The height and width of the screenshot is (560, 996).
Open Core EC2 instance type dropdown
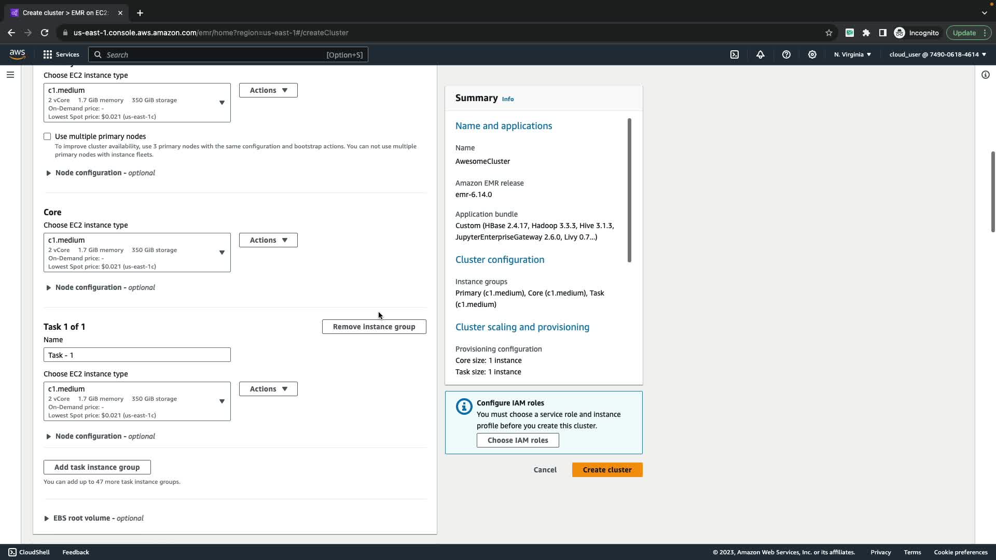click(x=137, y=253)
